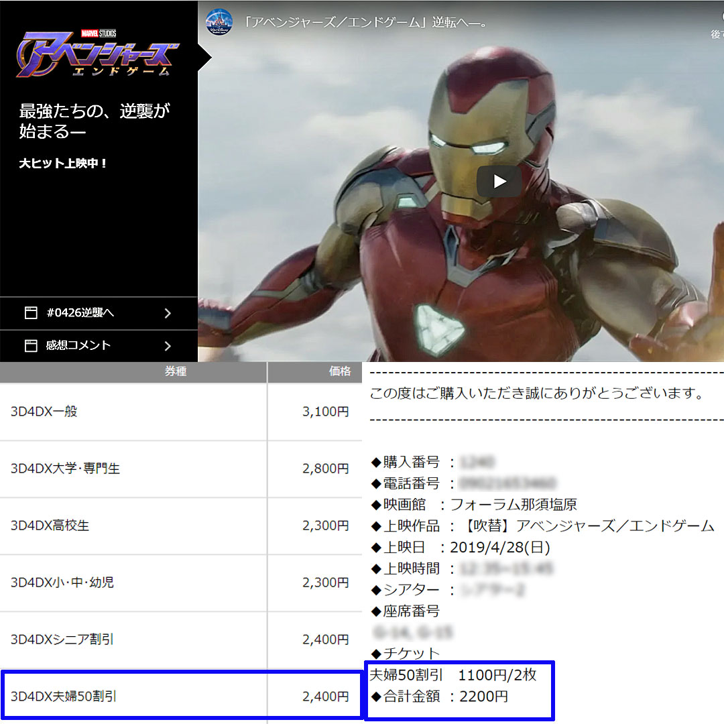Click the calendar icon beside #0426逆襲へ
This screenshot has width=724, height=724.
click(x=31, y=313)
